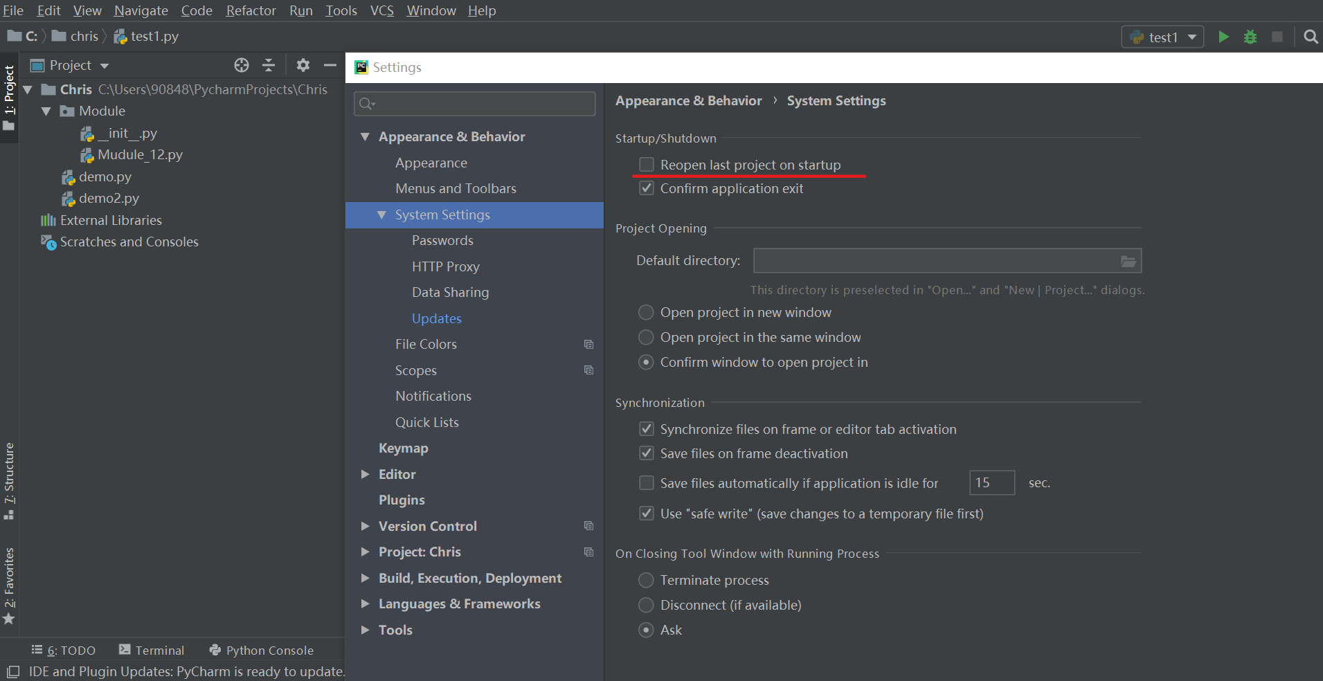1323x681 pixels.
Task: Open the Plugins settings page
Action: pos(402,500)
